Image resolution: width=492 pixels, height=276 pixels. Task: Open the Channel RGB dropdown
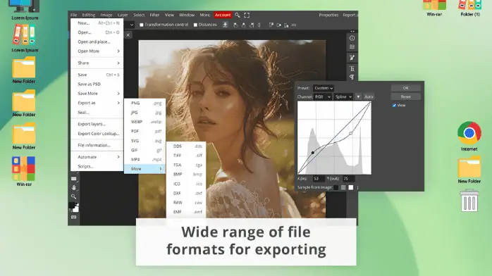(323, 96)
